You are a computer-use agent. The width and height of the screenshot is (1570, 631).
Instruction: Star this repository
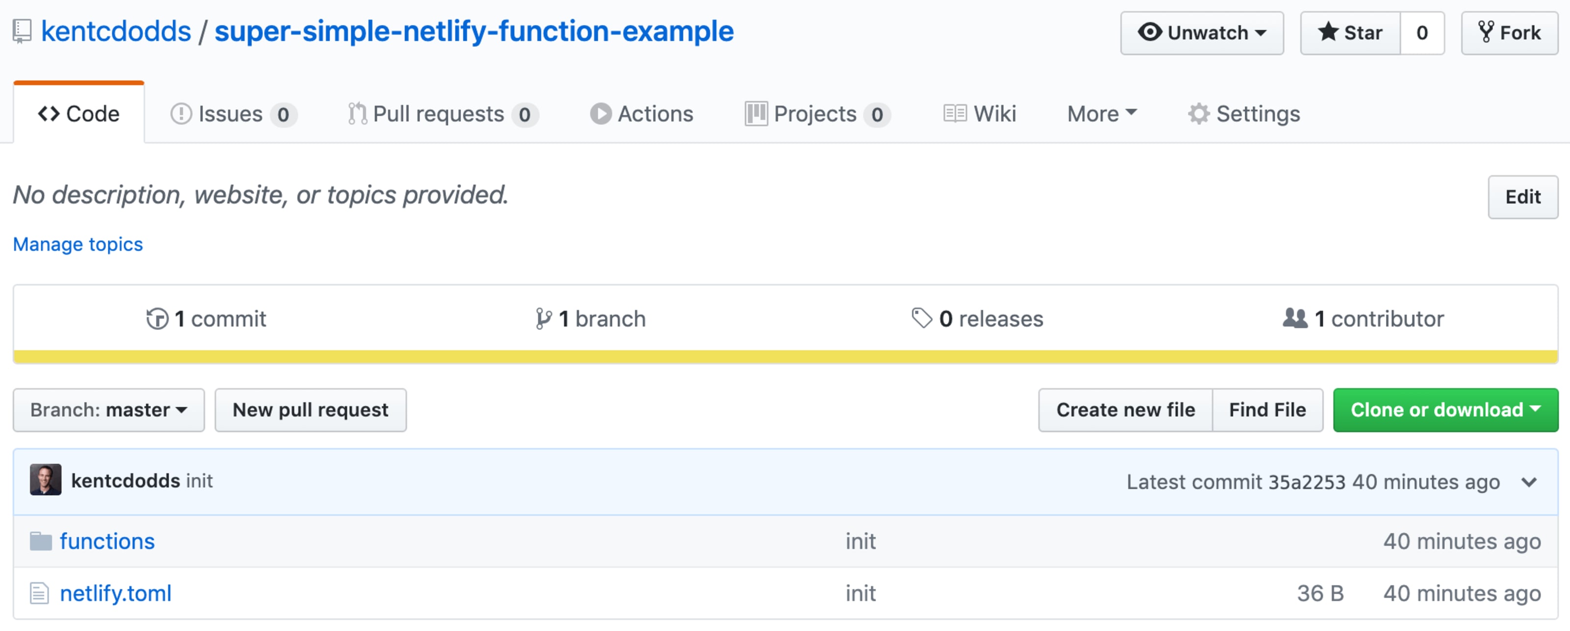pyautogui.click(x=1350, y=33)
